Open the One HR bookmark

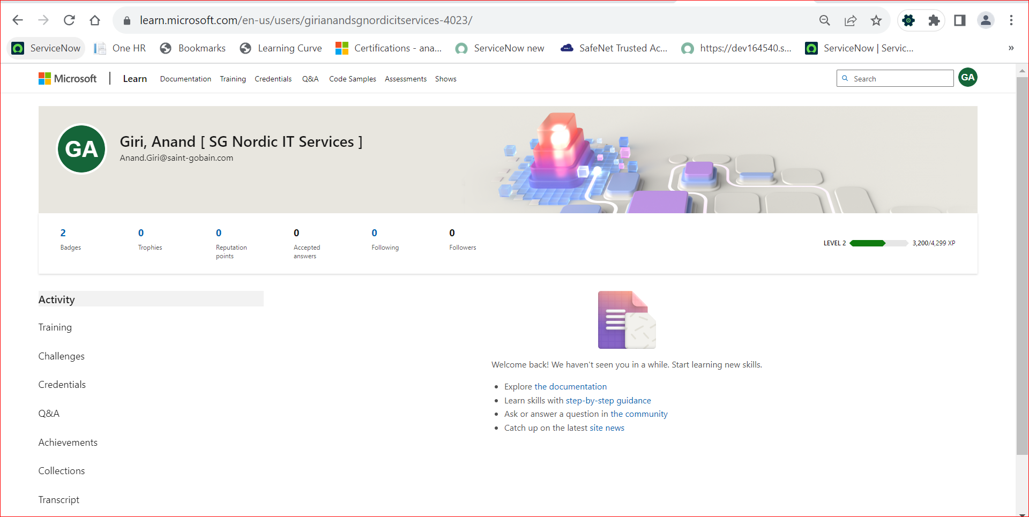click(120, 48)
